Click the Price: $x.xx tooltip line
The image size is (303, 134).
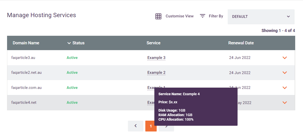(x=168, y=102)
